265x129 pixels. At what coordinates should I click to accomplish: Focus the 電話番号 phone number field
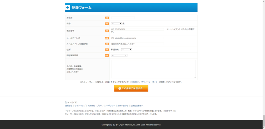pos(137,29)
